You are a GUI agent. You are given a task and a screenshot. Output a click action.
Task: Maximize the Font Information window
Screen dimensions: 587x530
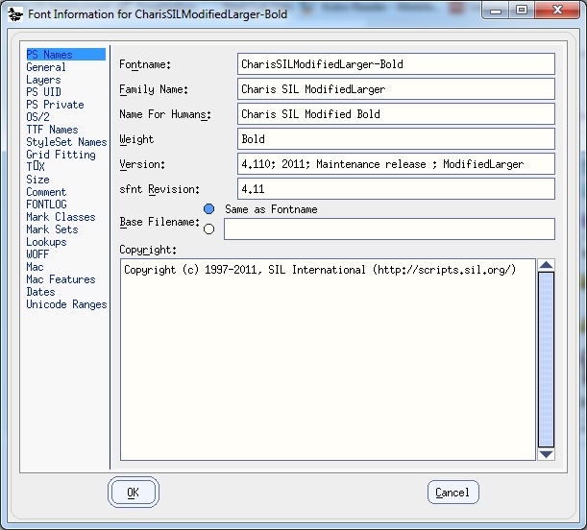coord(522,11)
